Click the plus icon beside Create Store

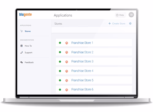pyautogui.click(x=110, y=23)
